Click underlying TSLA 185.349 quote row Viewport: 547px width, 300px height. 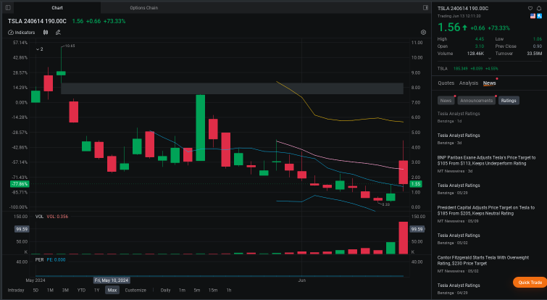click(468, 69)
